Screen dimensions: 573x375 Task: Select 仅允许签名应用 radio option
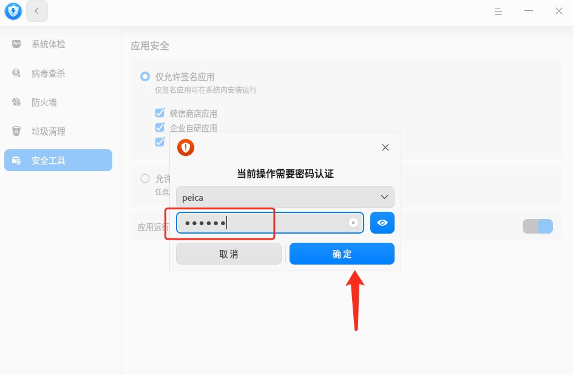(x=145, y=76)
